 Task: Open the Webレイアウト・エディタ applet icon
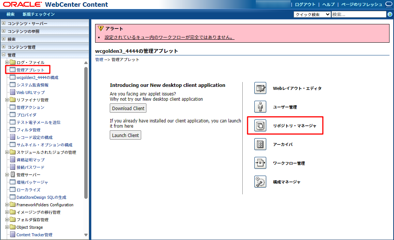point(260,88)
